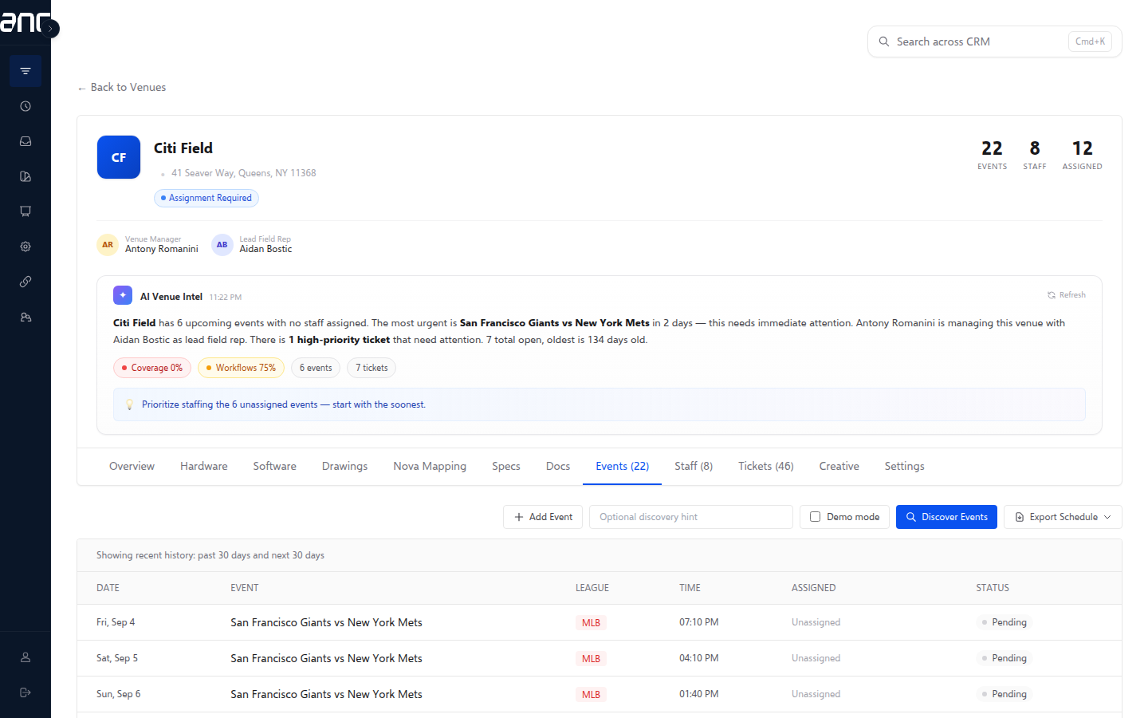Screen dimensions: 1148x718
Task: Click the Workflows 75% chip
Action: click(241, 368)
